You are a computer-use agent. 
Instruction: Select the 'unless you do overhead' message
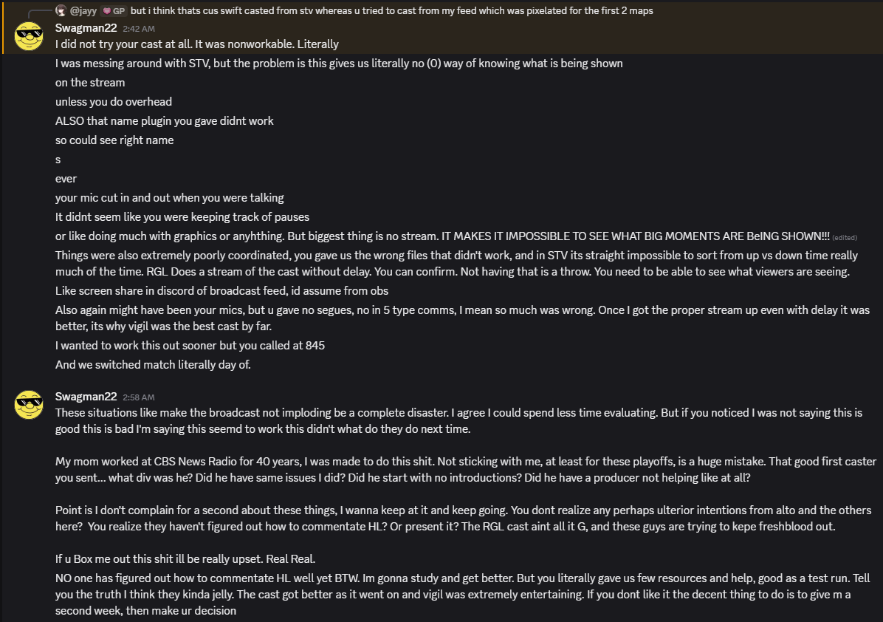tap(114, 102)
